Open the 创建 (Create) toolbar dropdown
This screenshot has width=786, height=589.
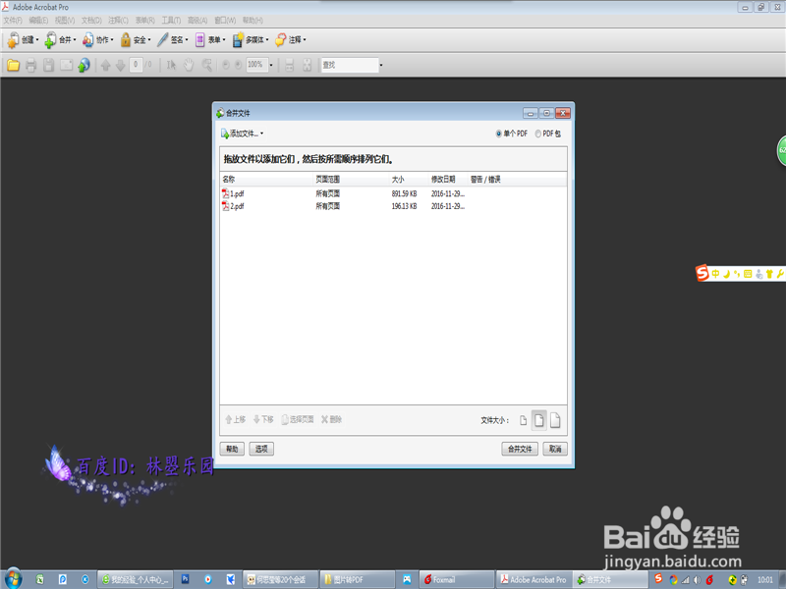tap(23, 39)
